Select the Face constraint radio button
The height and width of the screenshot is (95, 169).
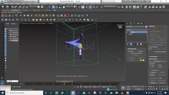[150, 67]
